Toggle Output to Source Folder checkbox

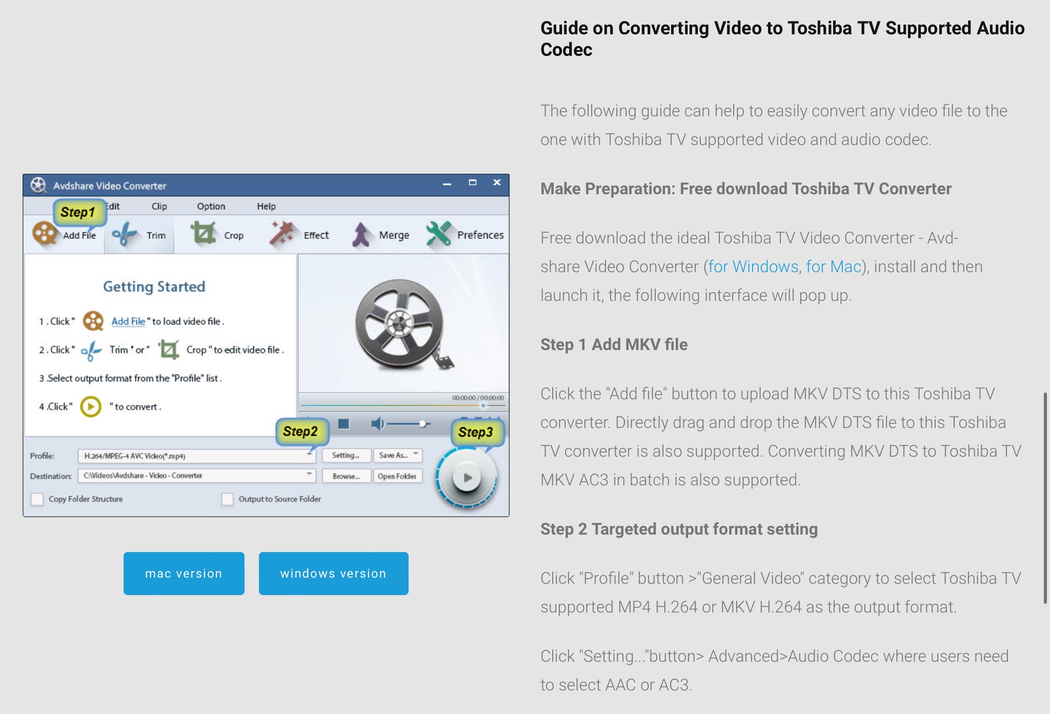pos(227,499)
